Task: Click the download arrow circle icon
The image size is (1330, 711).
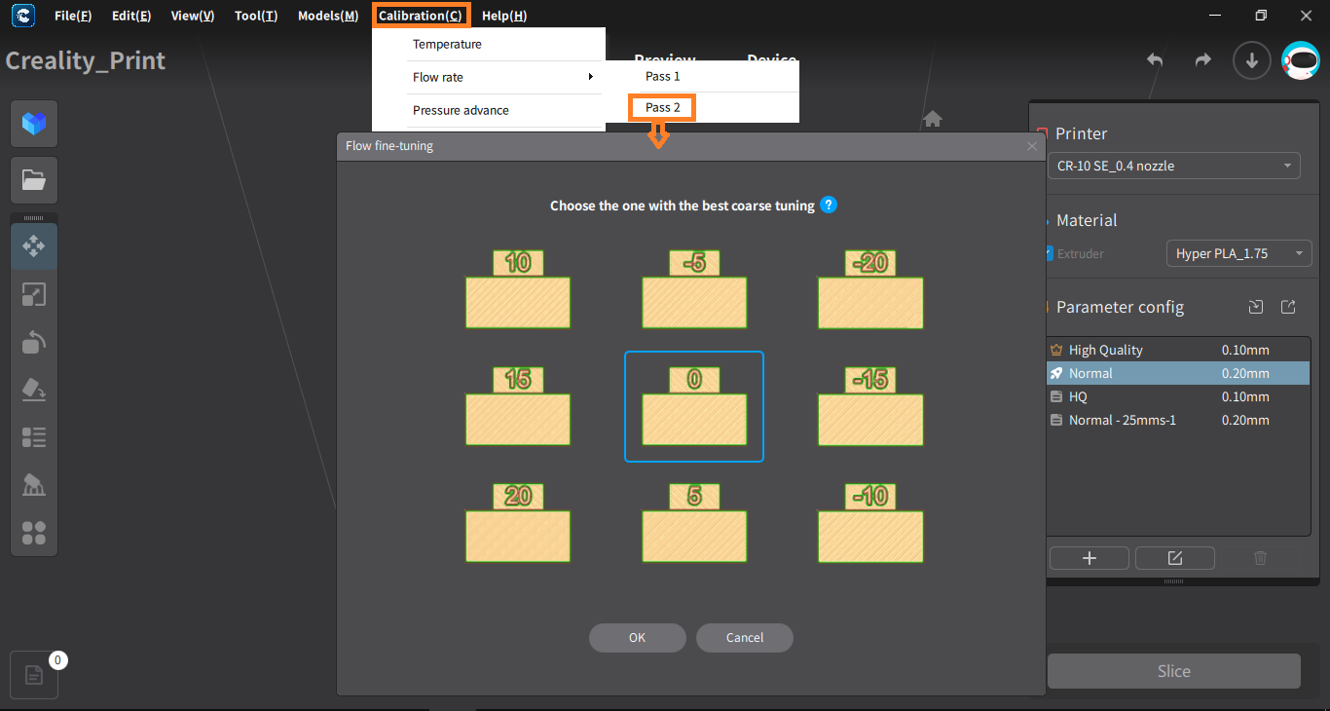Action: click(1252, 60)
